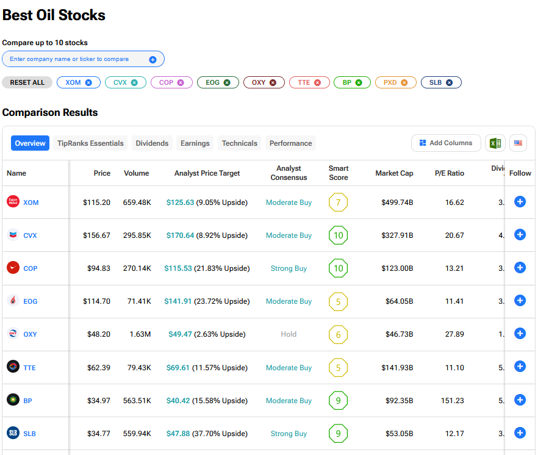Screen dimensions: 538x455
Task: Open the OXY ticker link
Action: (x=30, y=334)
